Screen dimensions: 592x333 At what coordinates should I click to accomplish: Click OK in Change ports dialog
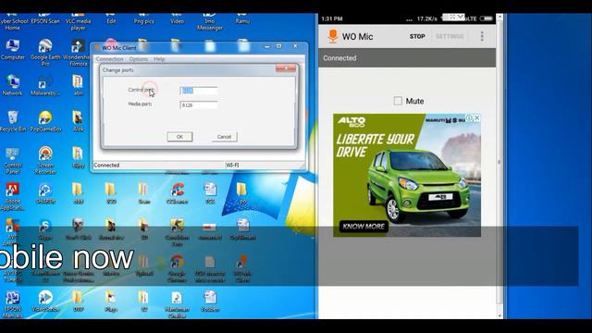179,137
